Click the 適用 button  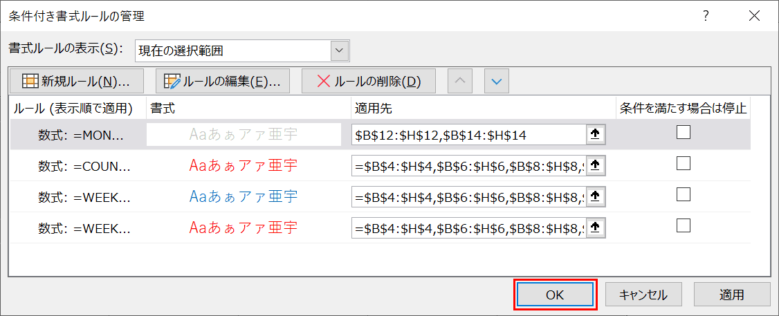click(x=732, y=295)
